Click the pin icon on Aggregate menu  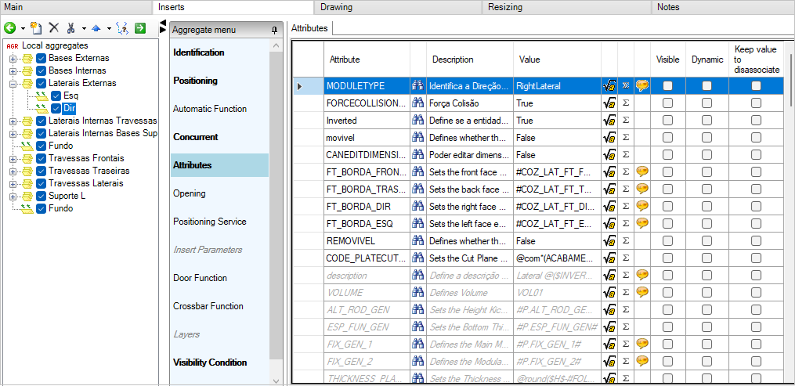tap(274, 31)
